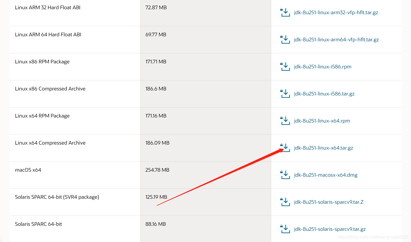
Task: Open the jdk-8u251-linux-arm32-vfp-hflt.tar.gz link
Action: [336, 13]
